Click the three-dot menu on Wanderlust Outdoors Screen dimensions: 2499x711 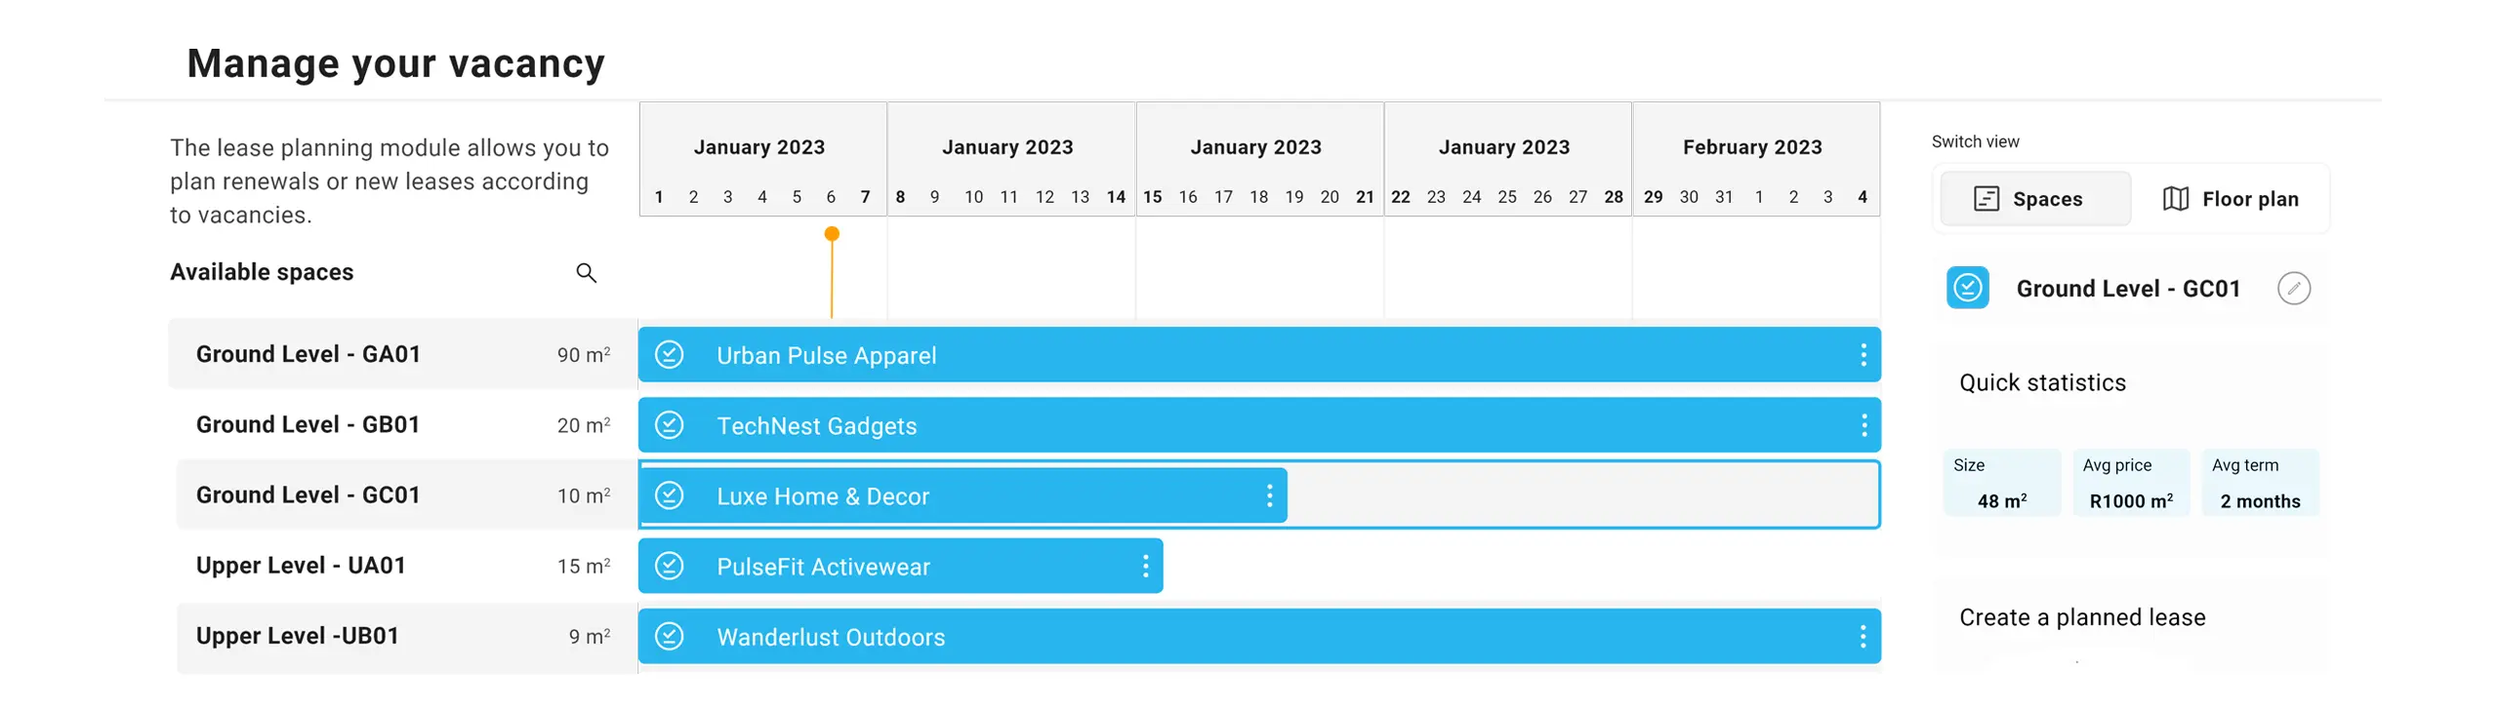pyautogui.click(x=1863, y=637)
